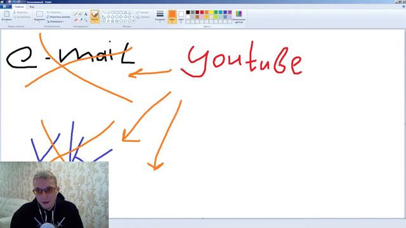This screenshot has height=228, width=406.
Task: Select the Pencil tool
Action: pos(75,14)
